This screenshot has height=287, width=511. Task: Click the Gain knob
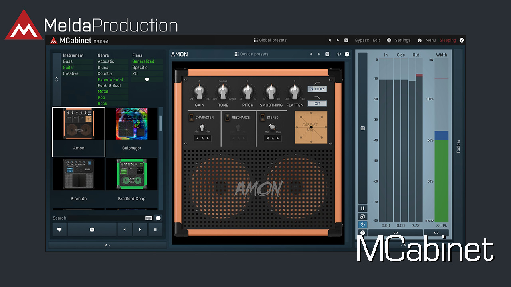point(199,92)
